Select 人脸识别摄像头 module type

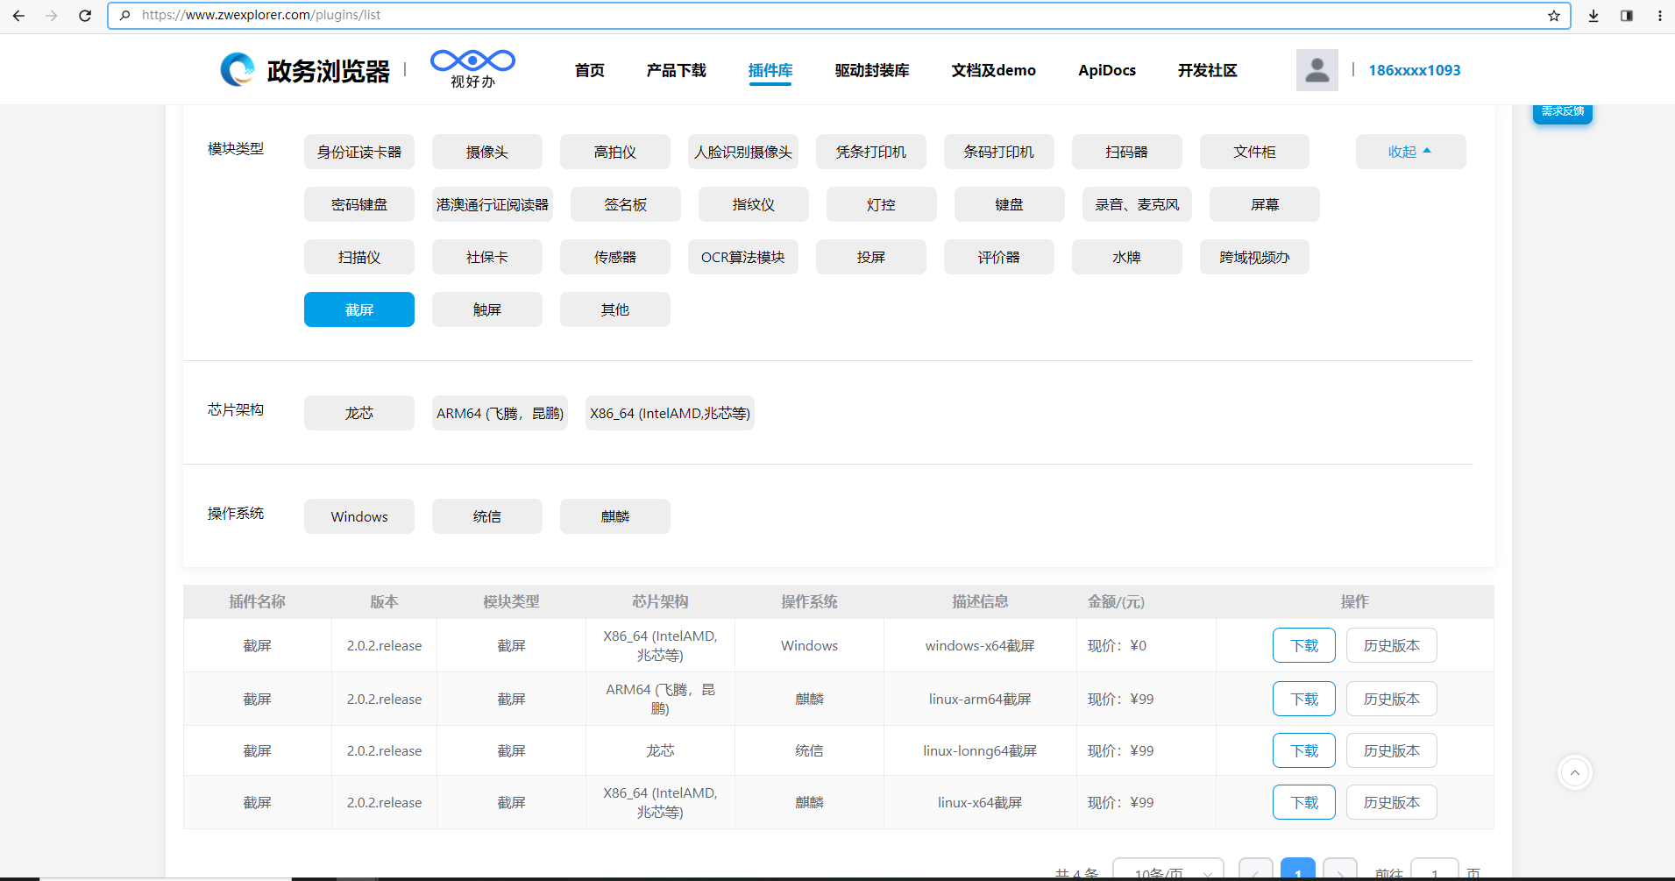[743, 152]
